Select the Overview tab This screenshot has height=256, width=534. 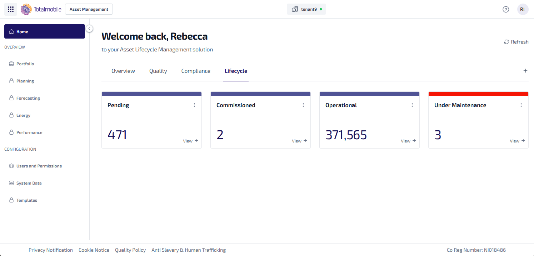pyautogui.click(x=123, y=71)
